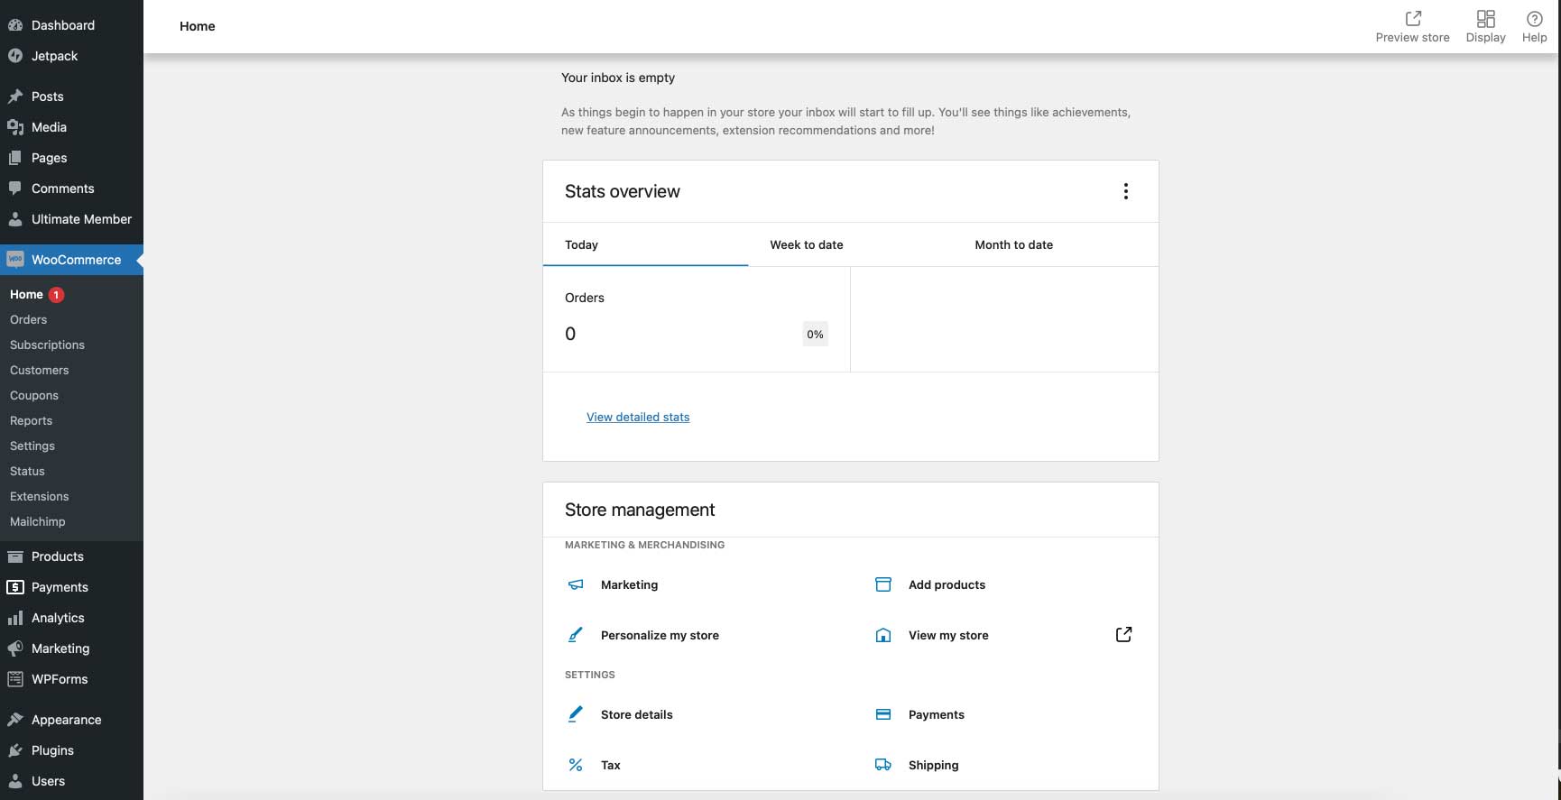This screenshot has width=1561, height=800.
Task: Click the View my store house icon
Action: point(883,635)
